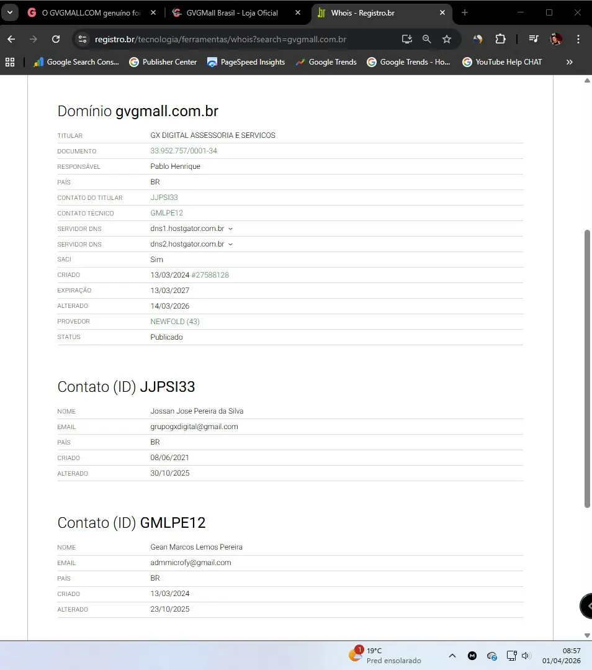Open a new browser tab

coord(465,13)
